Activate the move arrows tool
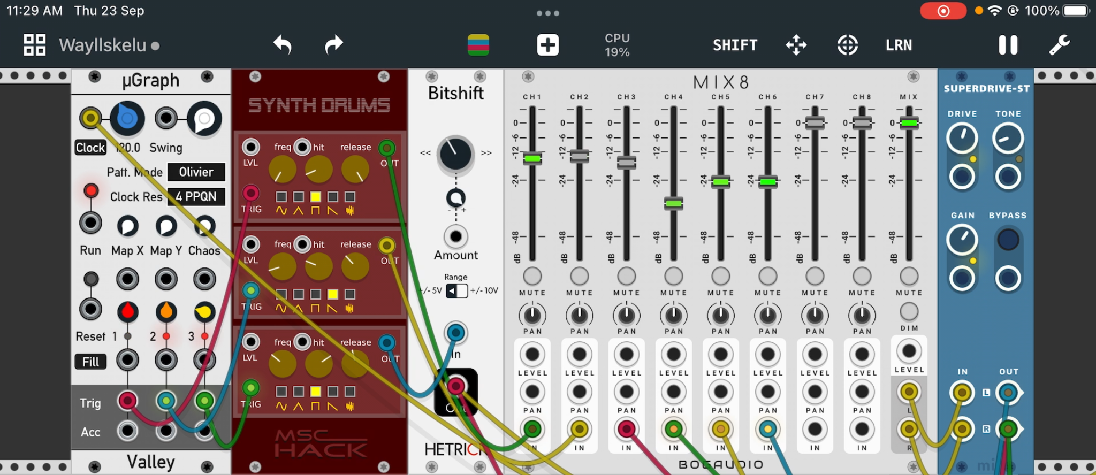 tap(796, 45)
